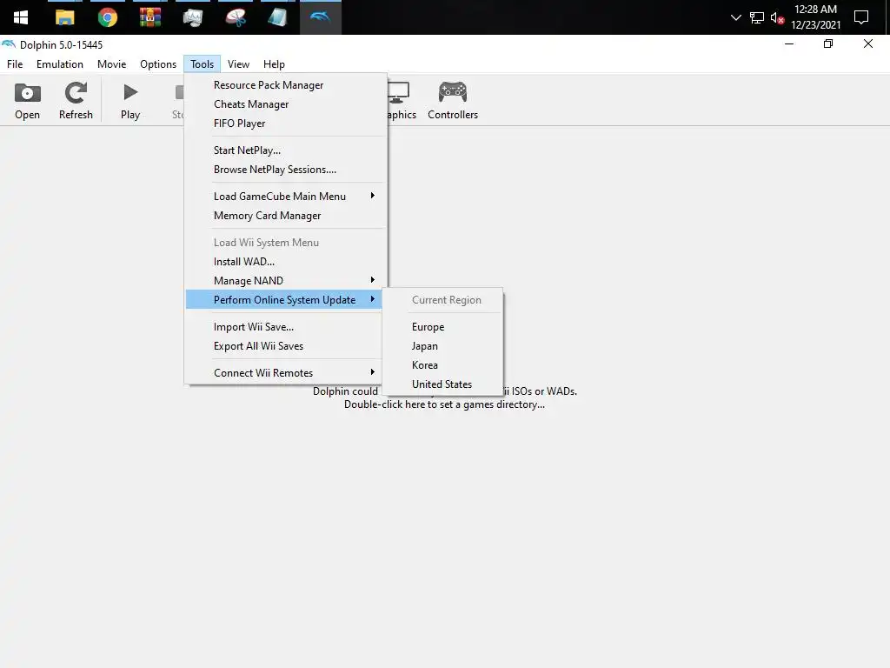Image resolution: width=890 pixels, height=668 pixels.
Task: Choose Browse NetPlay Sessions....
Action: [x=285, y=170]
